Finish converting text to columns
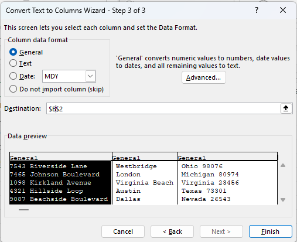297x242 pixels. [271, 231]
